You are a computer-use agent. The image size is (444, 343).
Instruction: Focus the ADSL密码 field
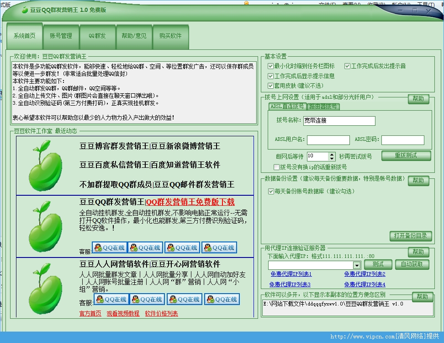coord(402,140)
